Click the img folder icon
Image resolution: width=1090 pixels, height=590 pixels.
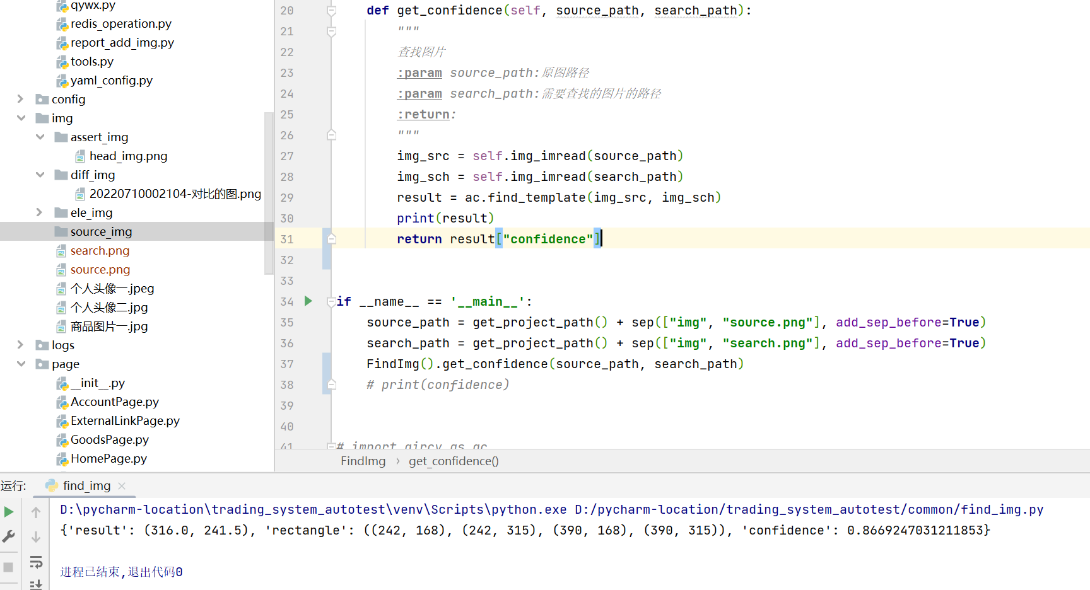coord(42,118)
